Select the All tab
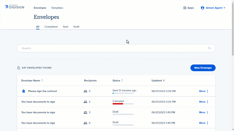 pos(37,27)
